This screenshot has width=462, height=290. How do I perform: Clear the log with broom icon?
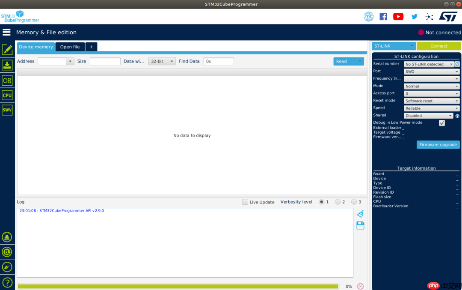[360, 214]
